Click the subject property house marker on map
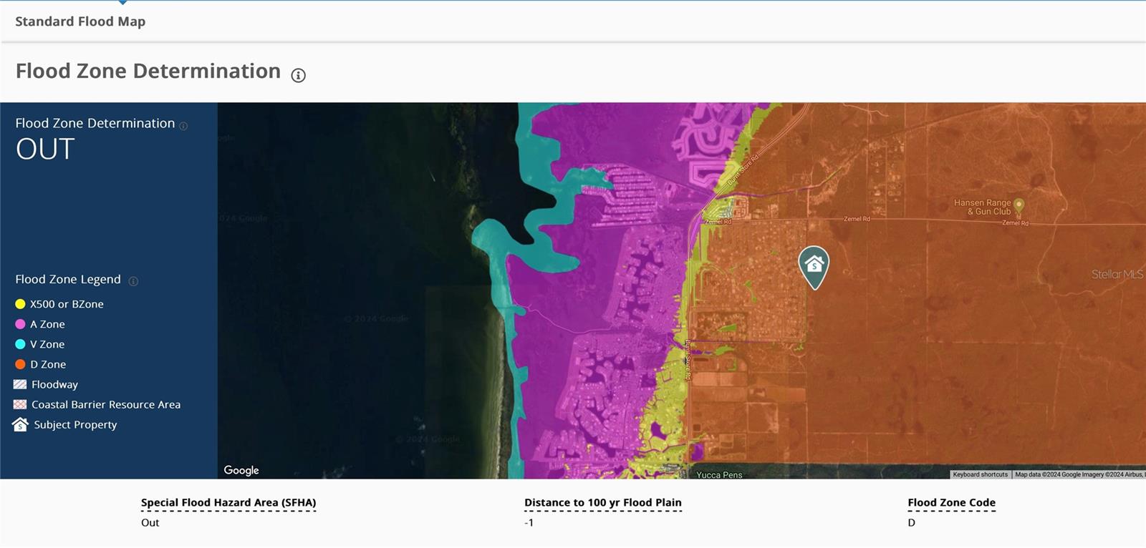The height and width of the screenshot is (548, 1146). tap(814, 268)
